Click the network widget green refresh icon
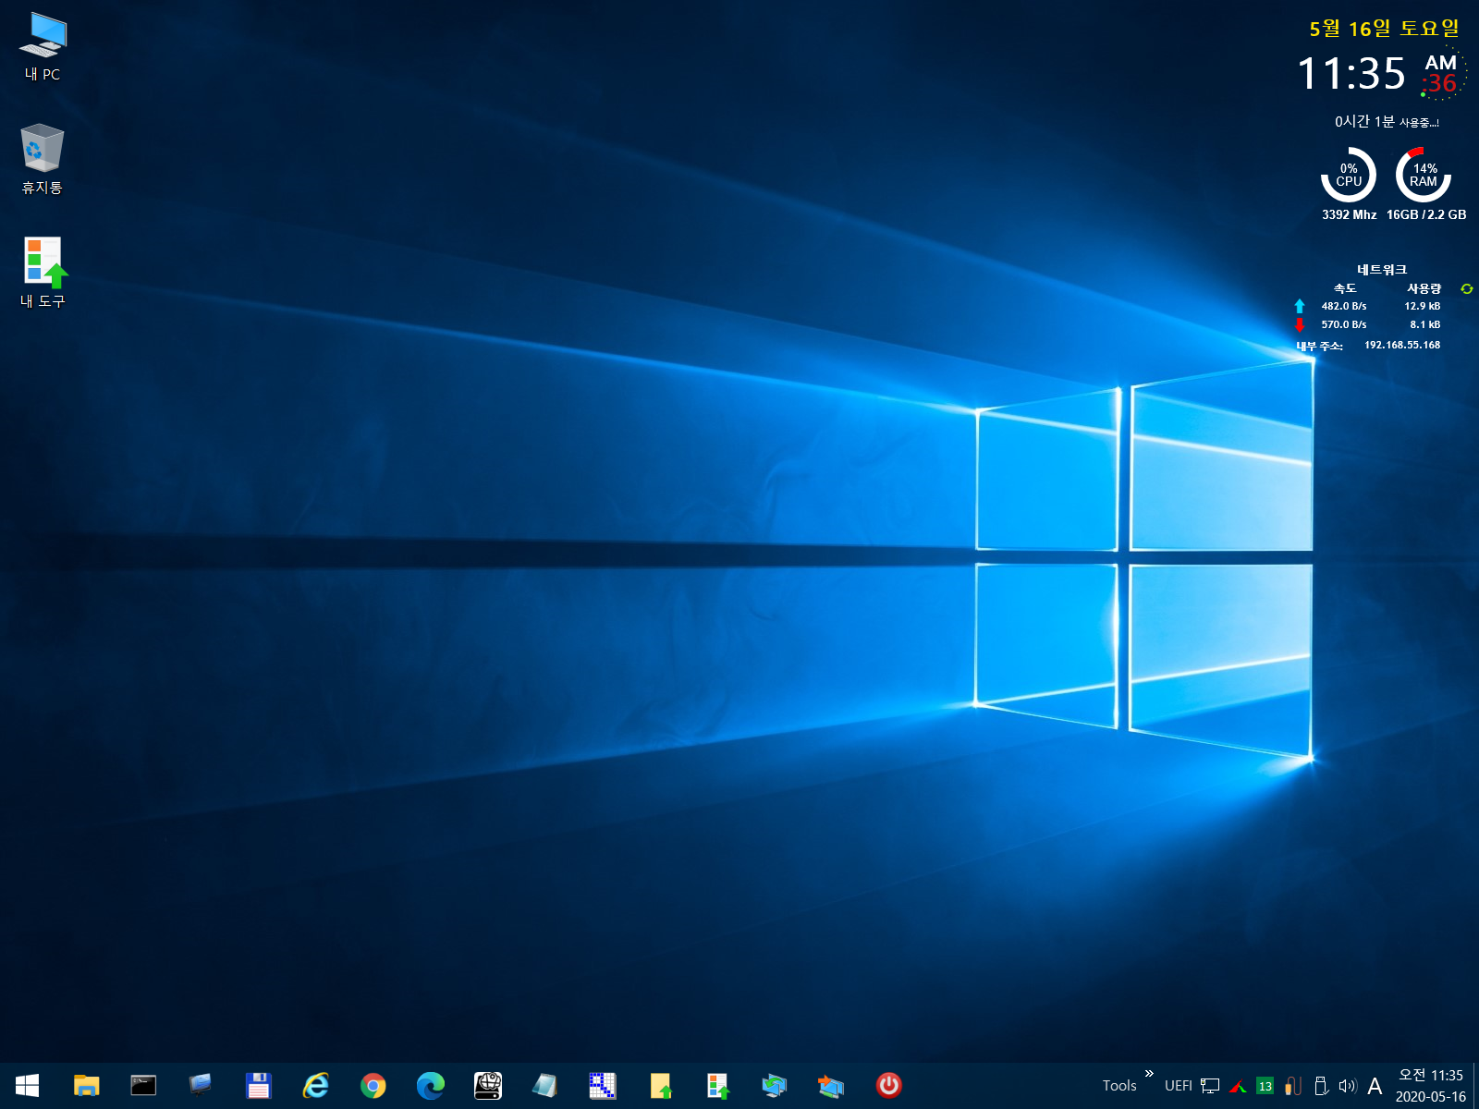This screenshot has width=1479, height=1109. (x=1466, y=289)
